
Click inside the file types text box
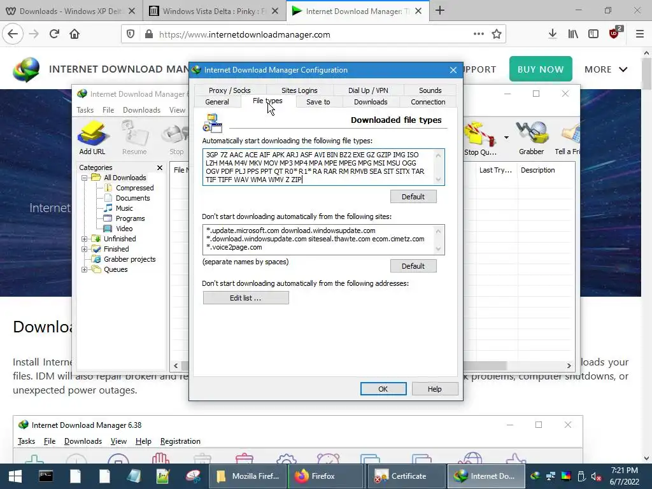pyautogui.click(x=323, y=167)
